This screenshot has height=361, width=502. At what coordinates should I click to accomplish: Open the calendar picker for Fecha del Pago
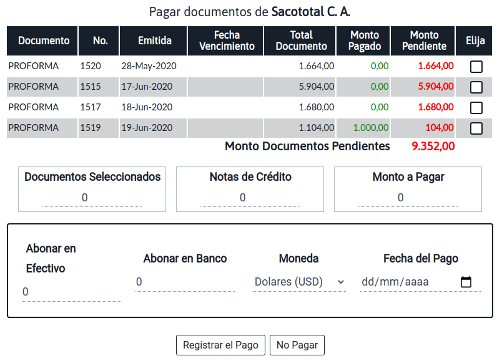pos(466,282)
